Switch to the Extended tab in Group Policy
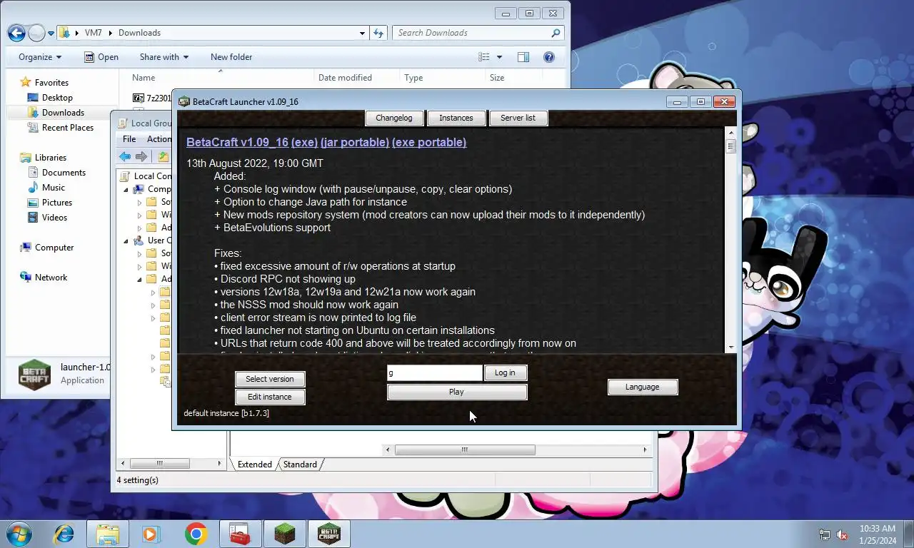The image size is (914, 548). pos(254,465)
